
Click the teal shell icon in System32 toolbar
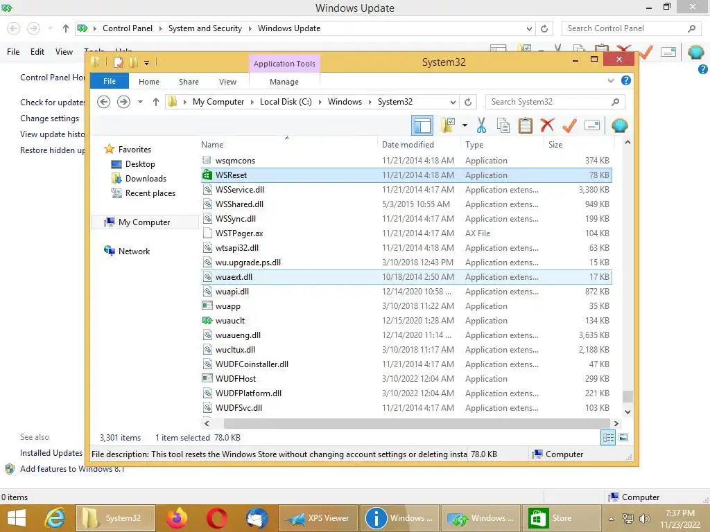click(x=619, y=125)
